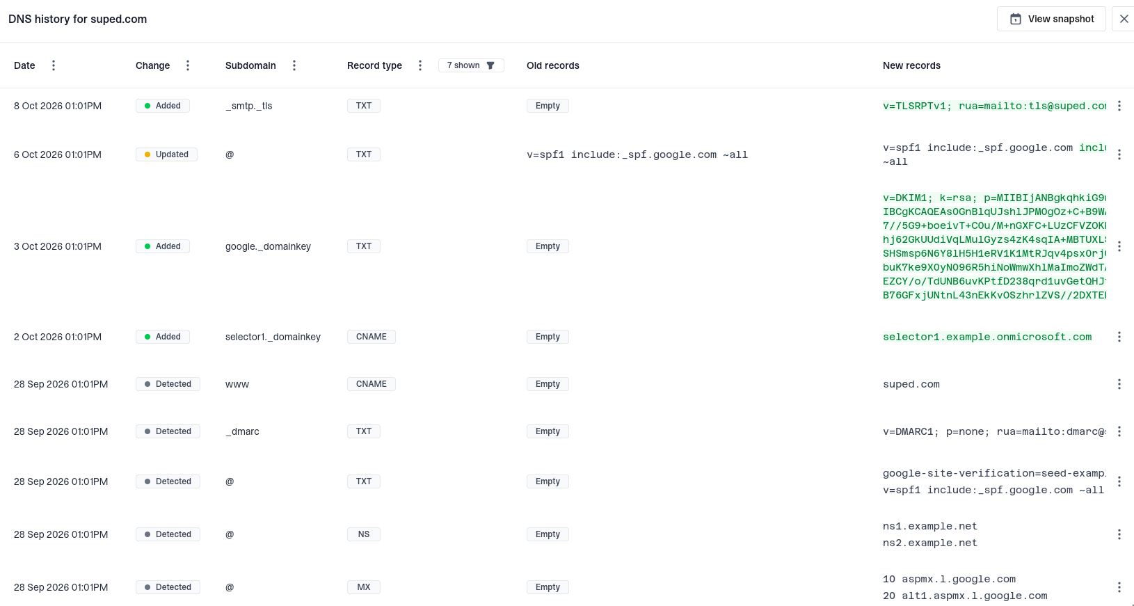Click the 'NS' record type badge
The width and height of the screenshot is (1134, 606).
point(364,534)
